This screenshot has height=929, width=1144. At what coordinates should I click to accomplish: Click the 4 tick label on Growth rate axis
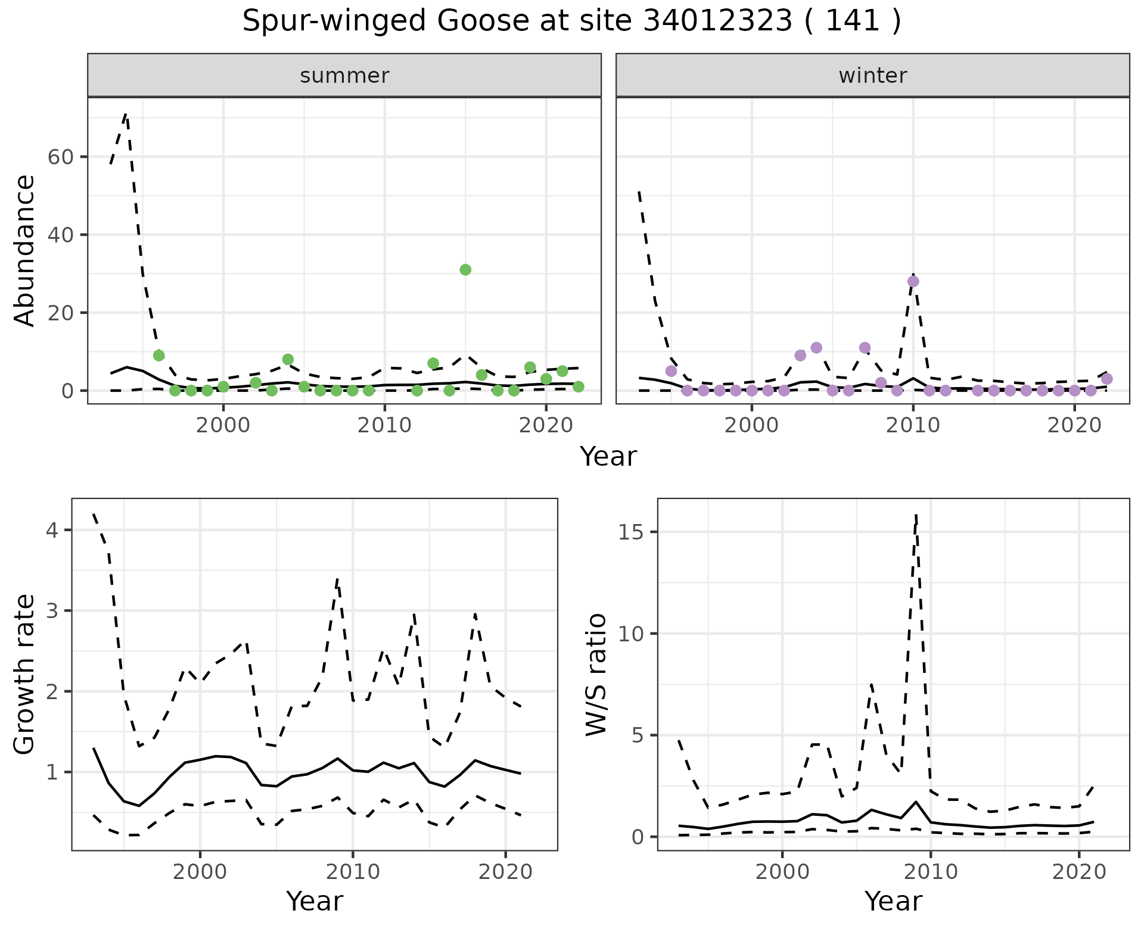(51, 530)
